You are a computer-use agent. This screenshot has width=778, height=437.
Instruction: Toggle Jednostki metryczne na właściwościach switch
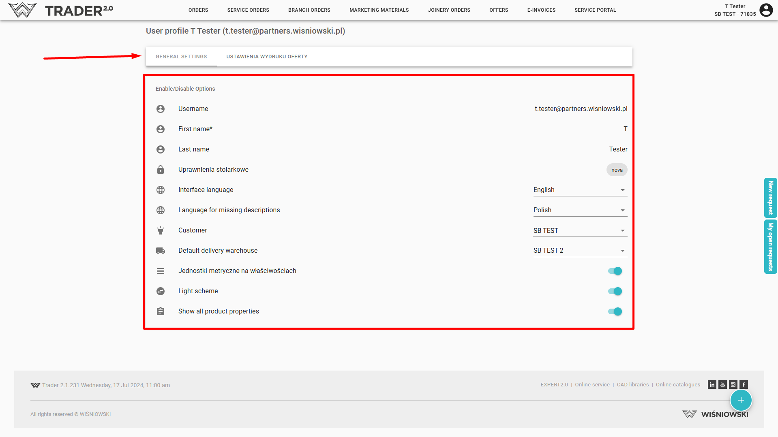[x=615, y=271]
